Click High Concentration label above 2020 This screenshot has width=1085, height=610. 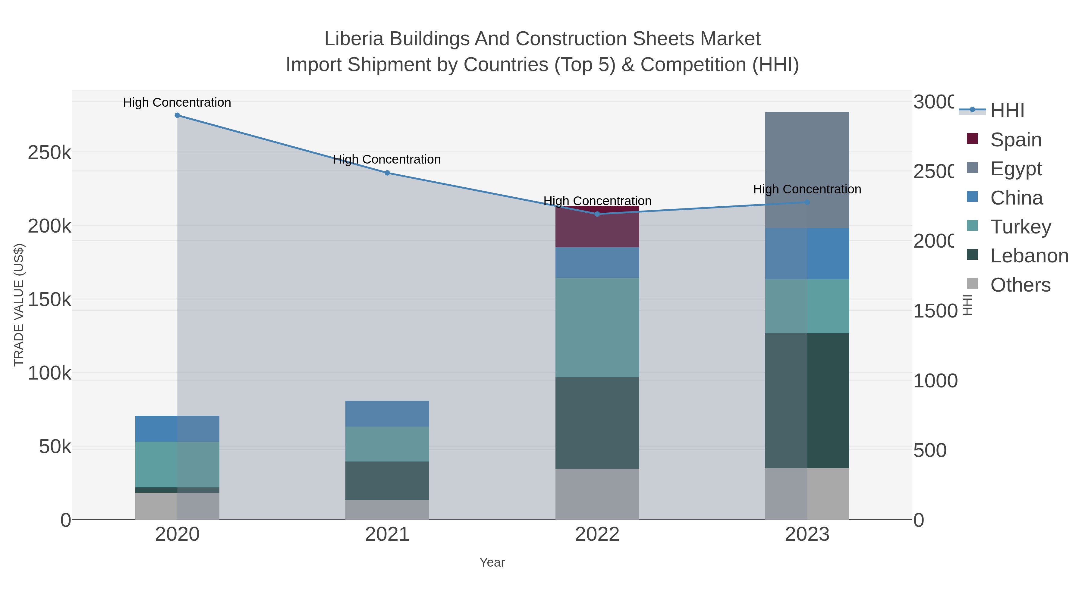pos(177,102)
